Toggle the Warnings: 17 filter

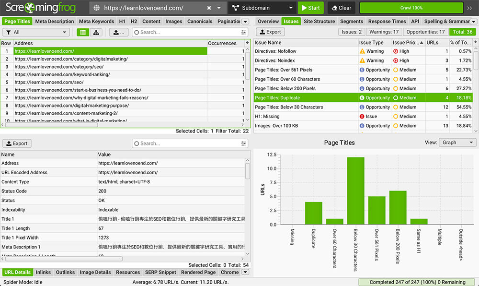click(384, 32)
